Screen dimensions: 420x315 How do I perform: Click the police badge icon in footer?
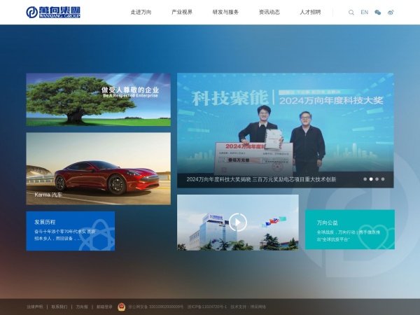point(121,307)
